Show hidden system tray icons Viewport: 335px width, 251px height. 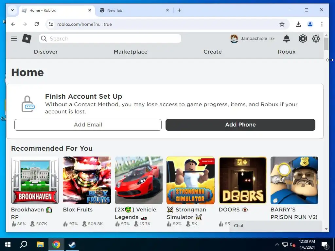[x=277, y=244]
